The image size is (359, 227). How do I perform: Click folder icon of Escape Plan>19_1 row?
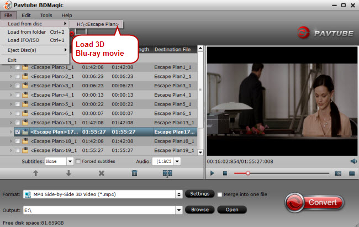25,150
